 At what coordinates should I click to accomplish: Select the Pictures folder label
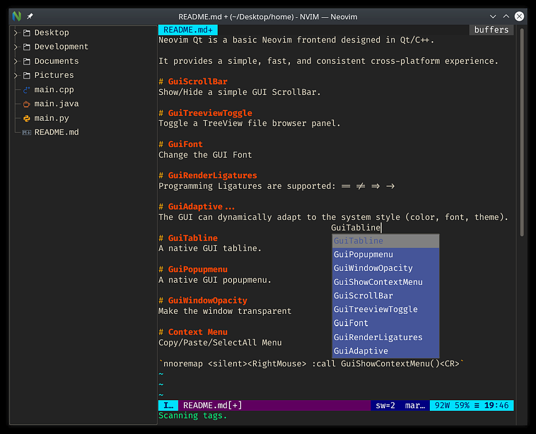54,75
